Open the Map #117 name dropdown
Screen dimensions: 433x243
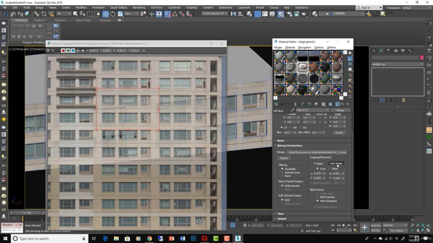pyautogui.click(x=313, y=110)
